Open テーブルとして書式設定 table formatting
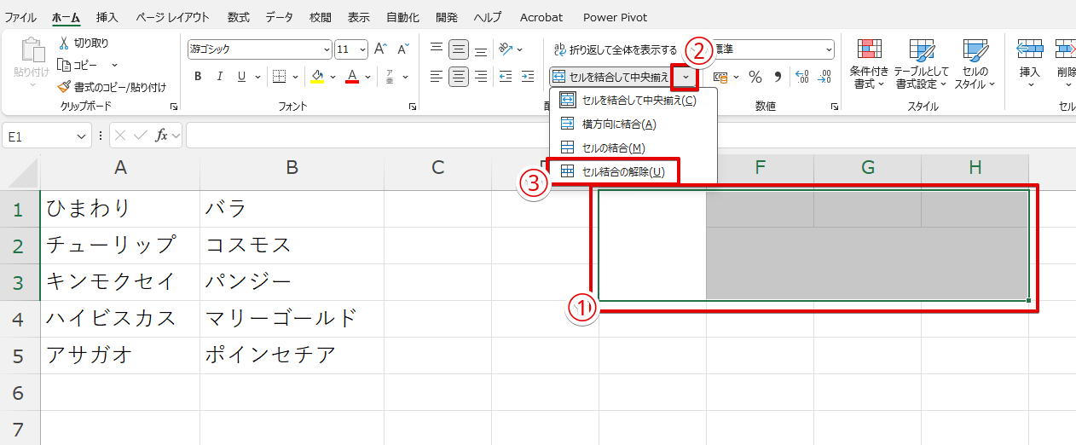Screen dimensions: 1076x445 click(x=922, y=64)
